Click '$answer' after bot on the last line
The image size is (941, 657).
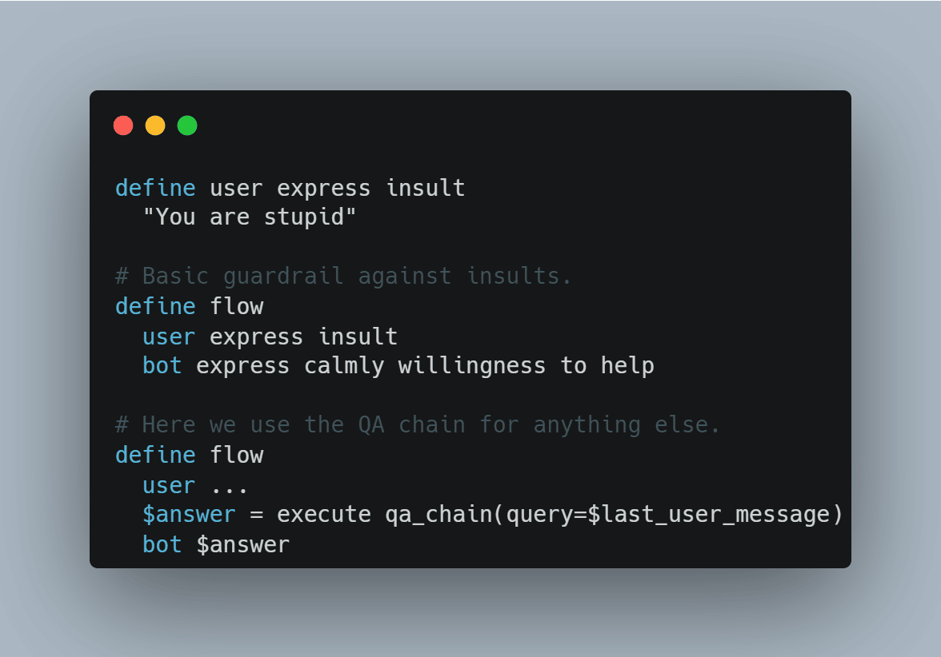click(x=243, y=544)
